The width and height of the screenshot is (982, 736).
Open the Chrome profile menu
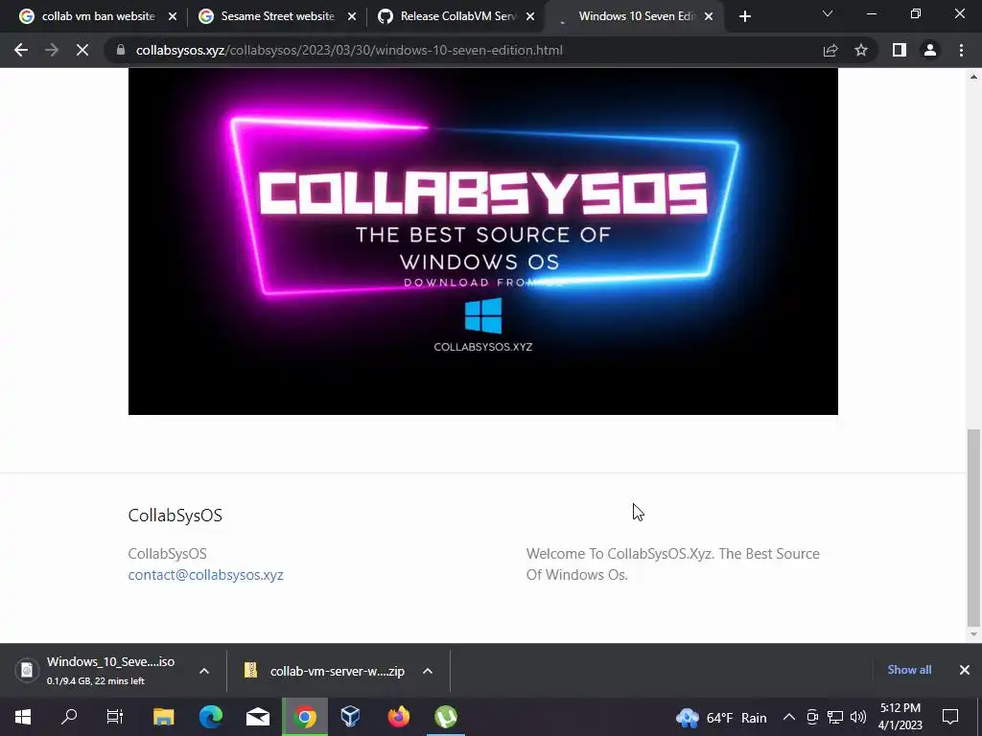[930, 50]
